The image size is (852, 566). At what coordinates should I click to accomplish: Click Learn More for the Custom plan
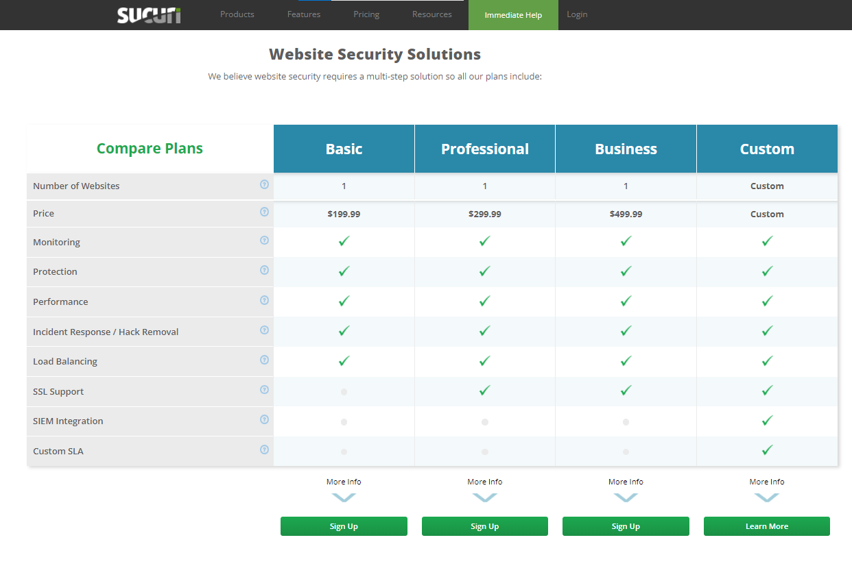click(x=766, y=526)
